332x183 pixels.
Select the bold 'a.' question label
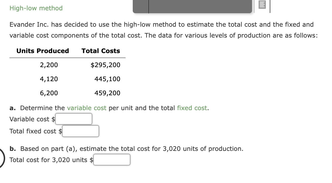(13, 108)
